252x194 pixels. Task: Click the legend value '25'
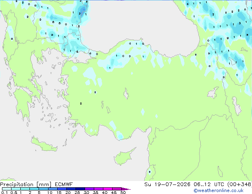[77, 192]
